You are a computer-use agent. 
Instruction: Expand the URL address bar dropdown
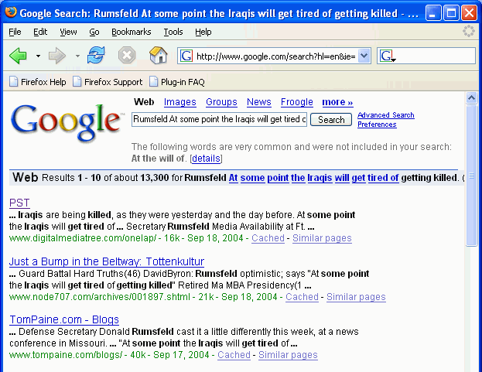364,56
